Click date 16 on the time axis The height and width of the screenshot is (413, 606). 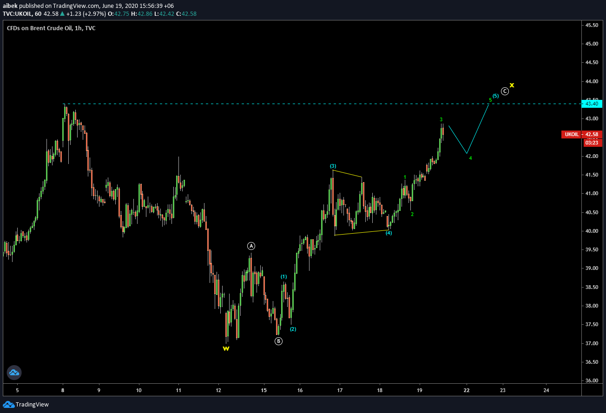[300, 390]
